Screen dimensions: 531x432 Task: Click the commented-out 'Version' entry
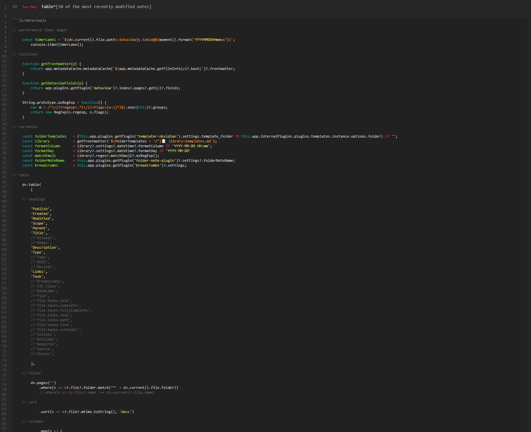pyautogui.click(x=43, y=267)
